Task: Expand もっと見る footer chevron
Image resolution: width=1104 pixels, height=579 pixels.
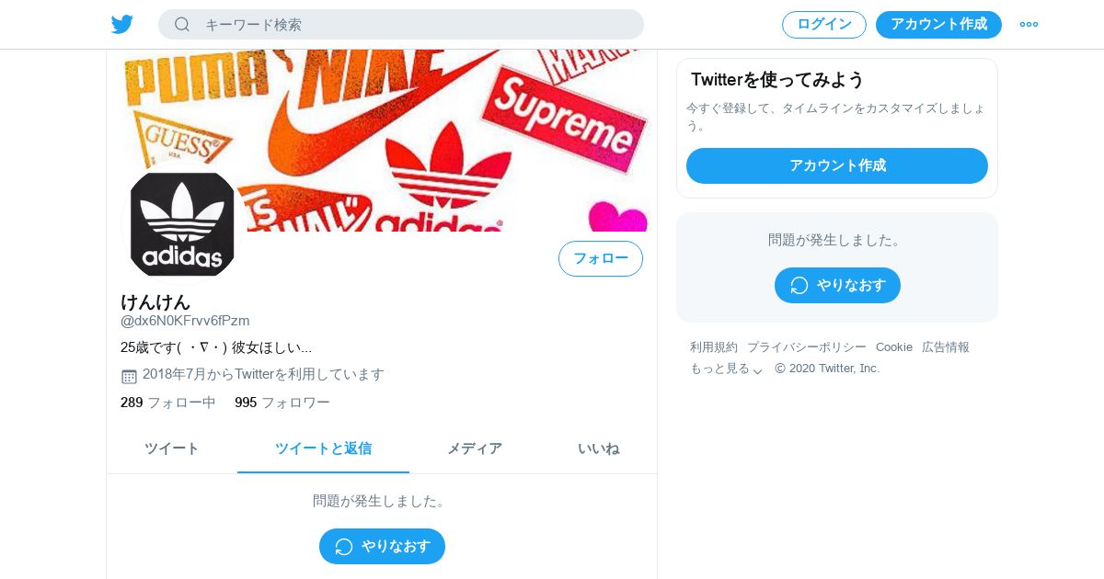Action: [757, 369]
